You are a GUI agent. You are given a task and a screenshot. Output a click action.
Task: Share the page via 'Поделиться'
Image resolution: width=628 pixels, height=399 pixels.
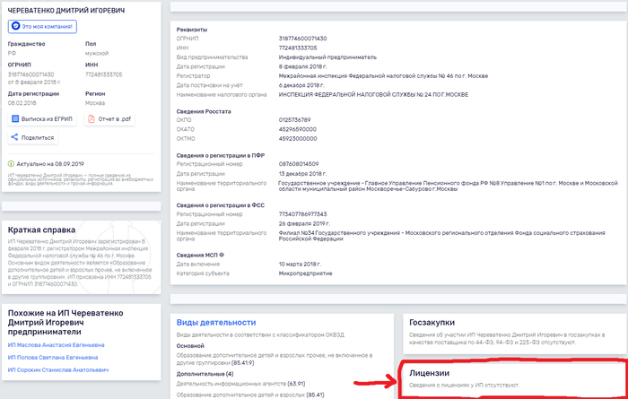point(33,138)
